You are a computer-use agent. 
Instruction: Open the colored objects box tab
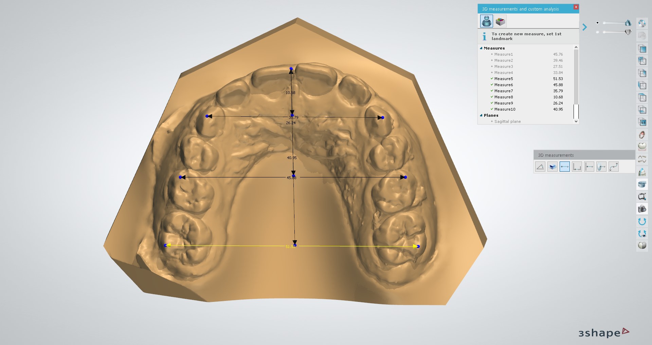[500, 21]
